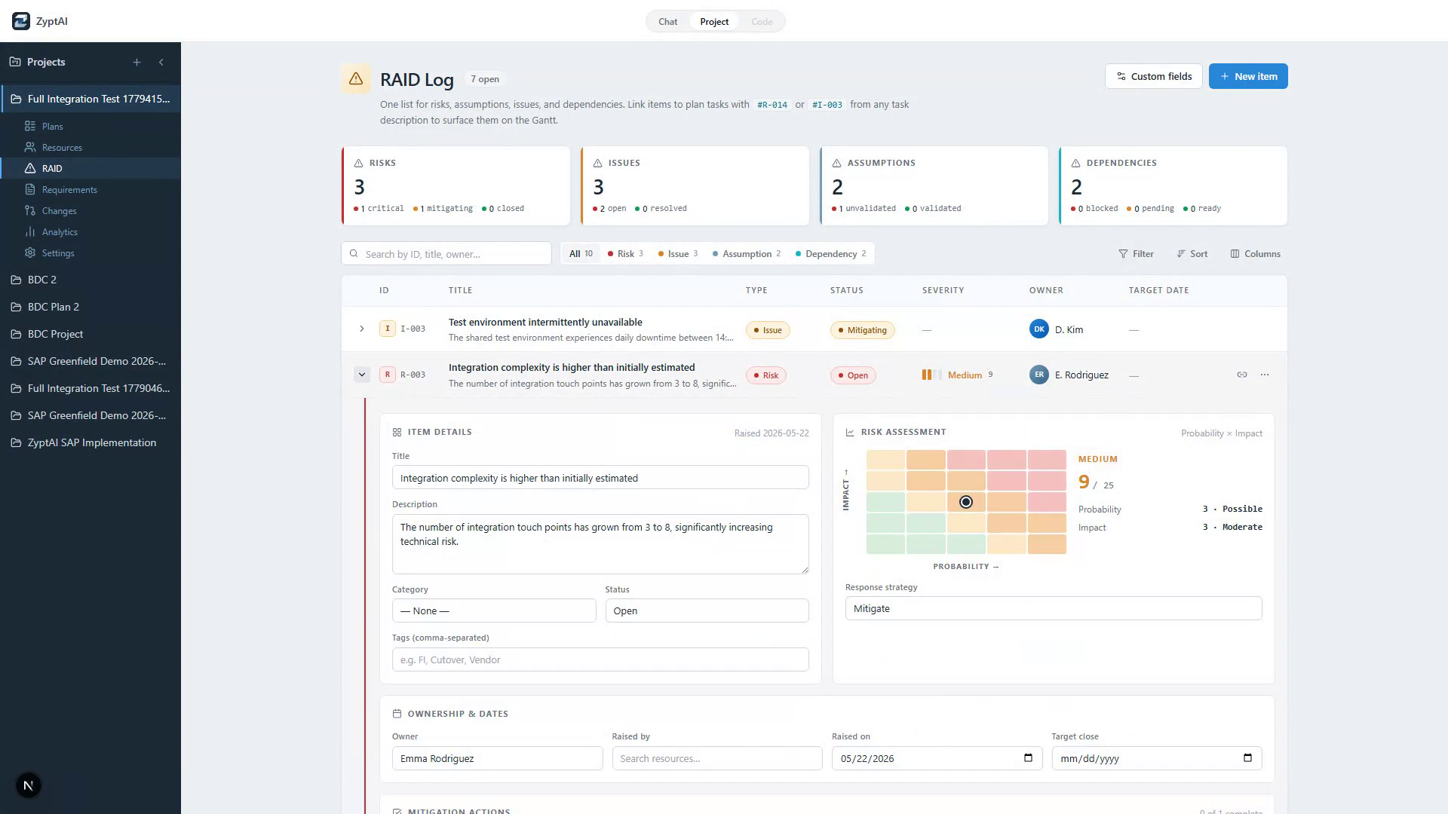Select Full Integration Test 1779415 project
Viewport: 1448px width, 814px height.
[x=90, y=99]
